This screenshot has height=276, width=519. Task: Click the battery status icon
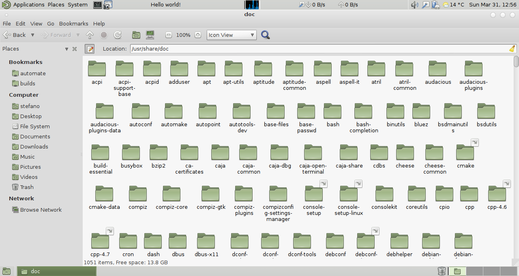click(x=435, y=4)
